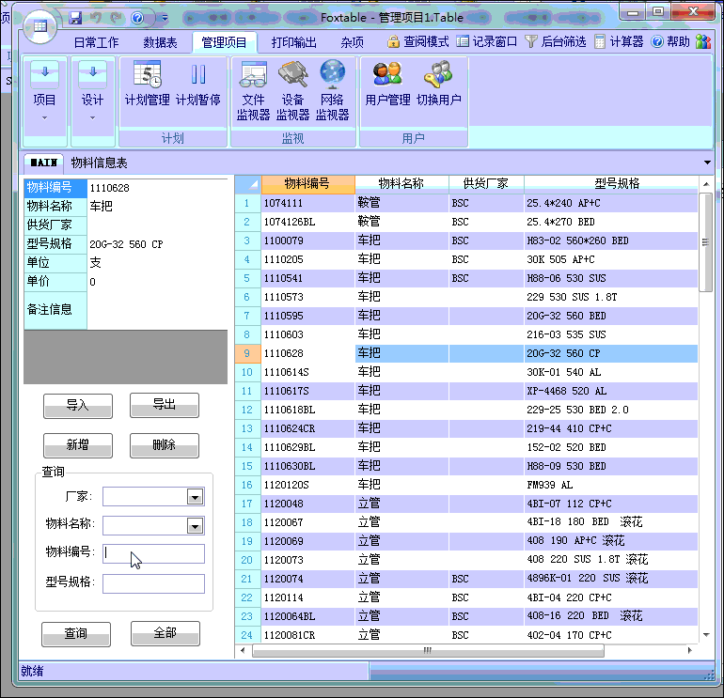The width and height of the screenshot is (724, 698).
Task: Click the 物料名称 column header
Action: click(x=401, y=184)
